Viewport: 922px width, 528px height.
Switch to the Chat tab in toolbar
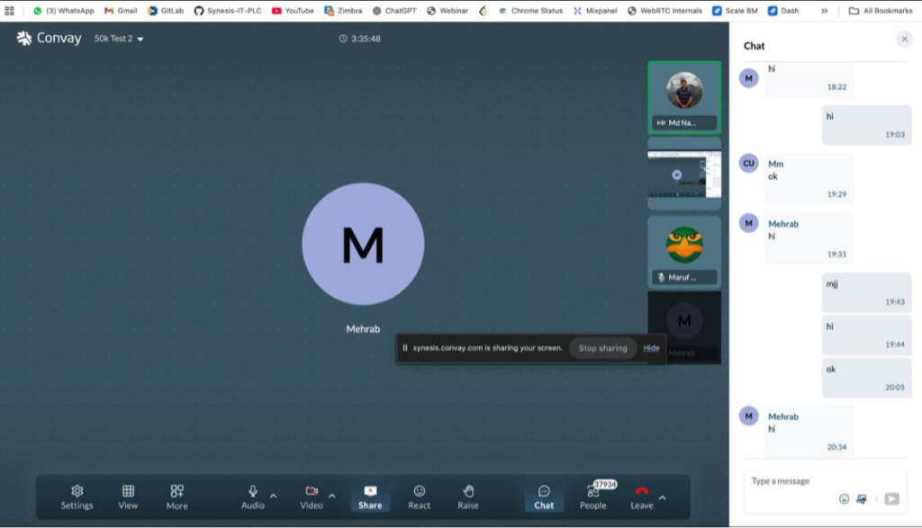coord(544,496)
